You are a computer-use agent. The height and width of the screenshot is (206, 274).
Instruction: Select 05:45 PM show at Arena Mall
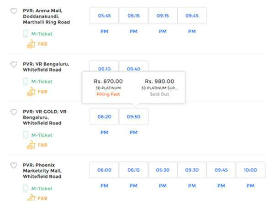coord(104,16)
